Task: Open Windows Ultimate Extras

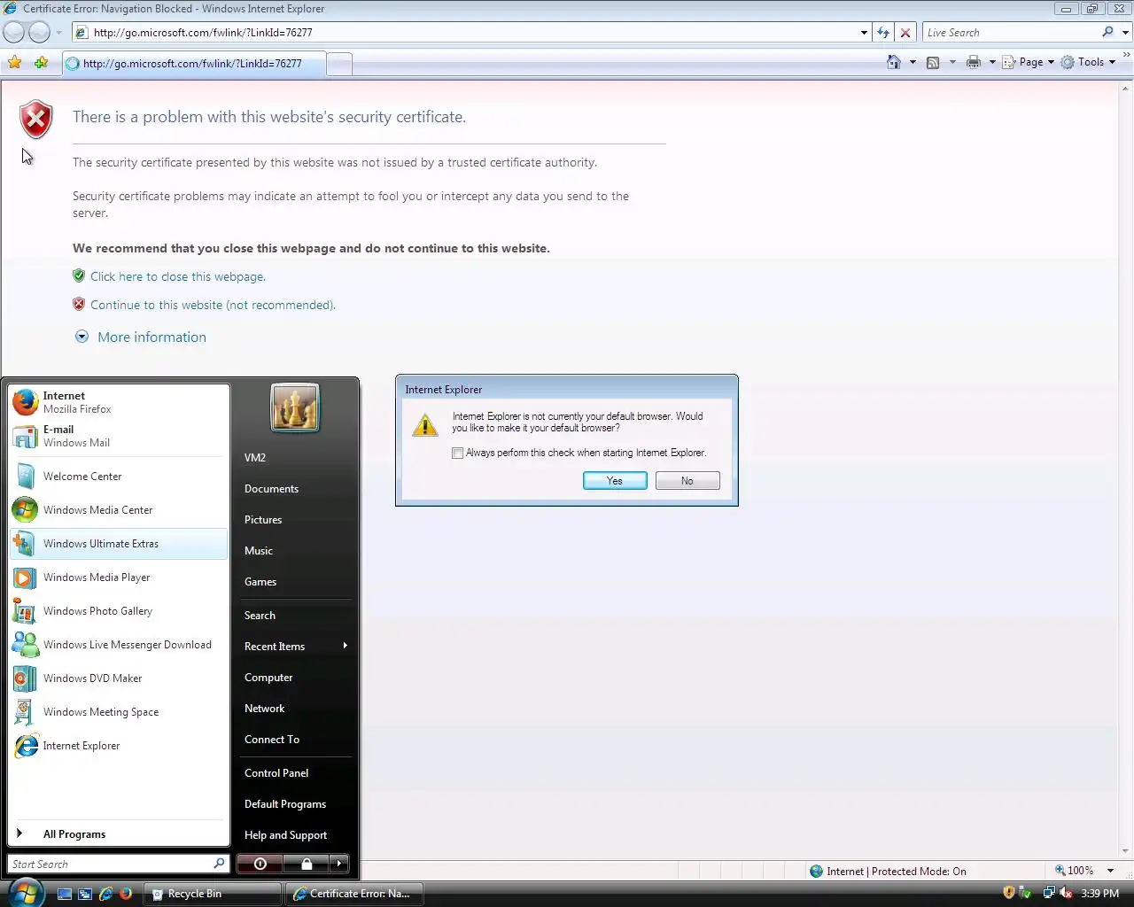Action: pos(119,544)
